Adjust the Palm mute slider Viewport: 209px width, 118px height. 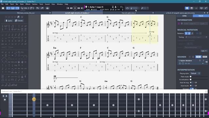pos(199,77)
